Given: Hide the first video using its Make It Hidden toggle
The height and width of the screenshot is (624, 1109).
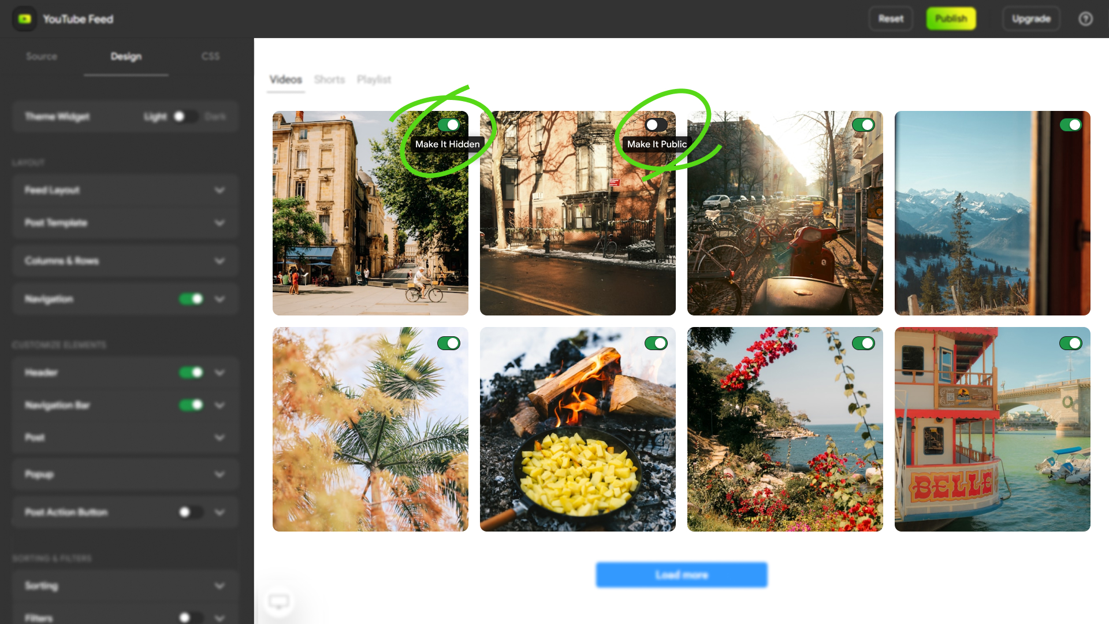Looking at the screenshot, I should pos(450,125).
